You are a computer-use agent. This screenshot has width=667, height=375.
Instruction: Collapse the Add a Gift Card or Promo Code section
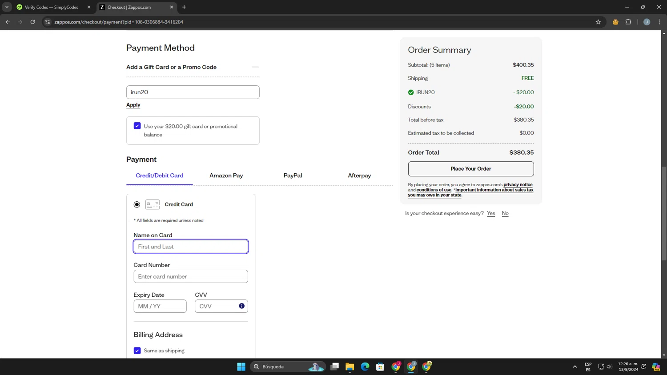255,67
